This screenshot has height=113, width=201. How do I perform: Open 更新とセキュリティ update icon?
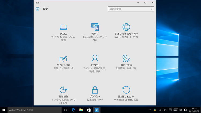(126, 90)
